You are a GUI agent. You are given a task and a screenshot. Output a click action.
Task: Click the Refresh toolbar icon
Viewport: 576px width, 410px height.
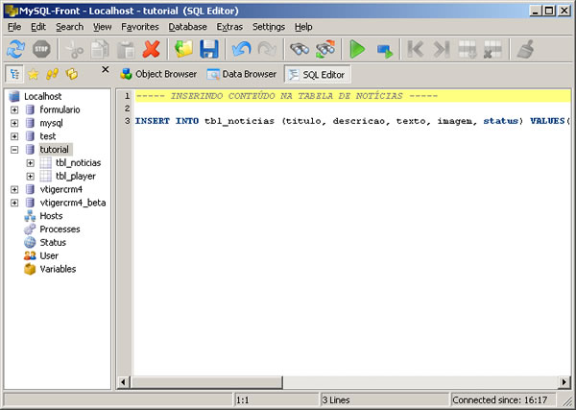[15, 49]
